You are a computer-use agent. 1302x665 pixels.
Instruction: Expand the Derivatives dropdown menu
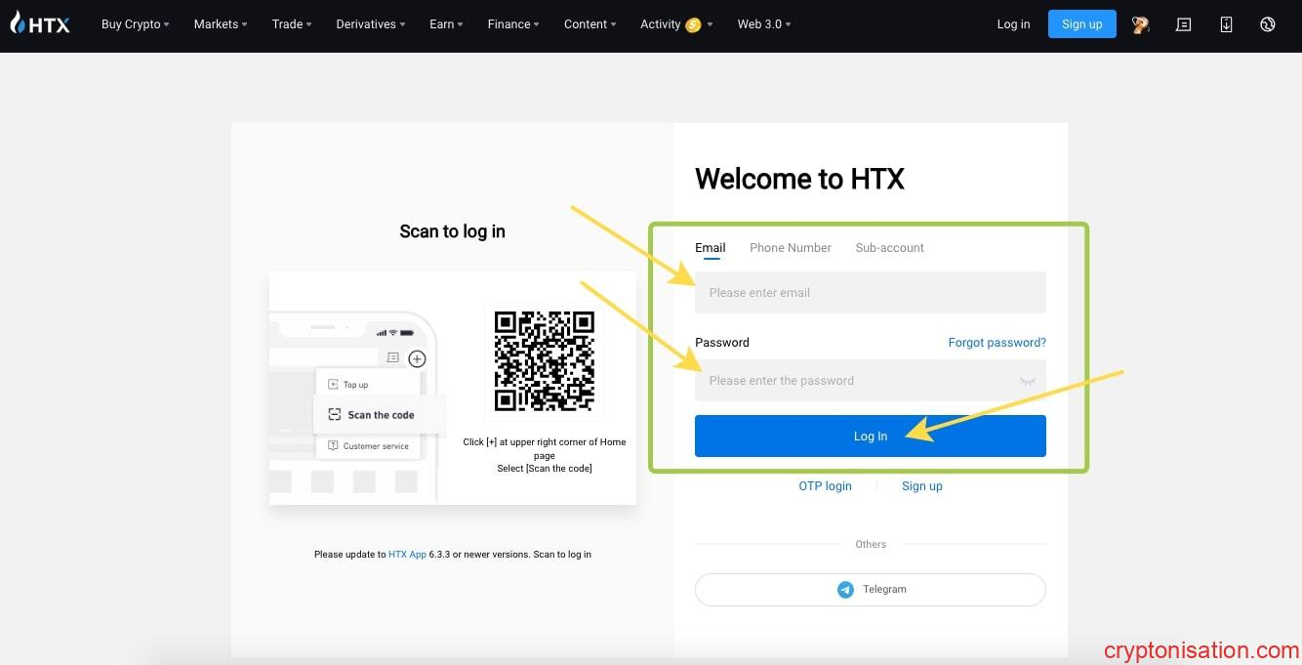pyautogui.click(x=371, y=24)
